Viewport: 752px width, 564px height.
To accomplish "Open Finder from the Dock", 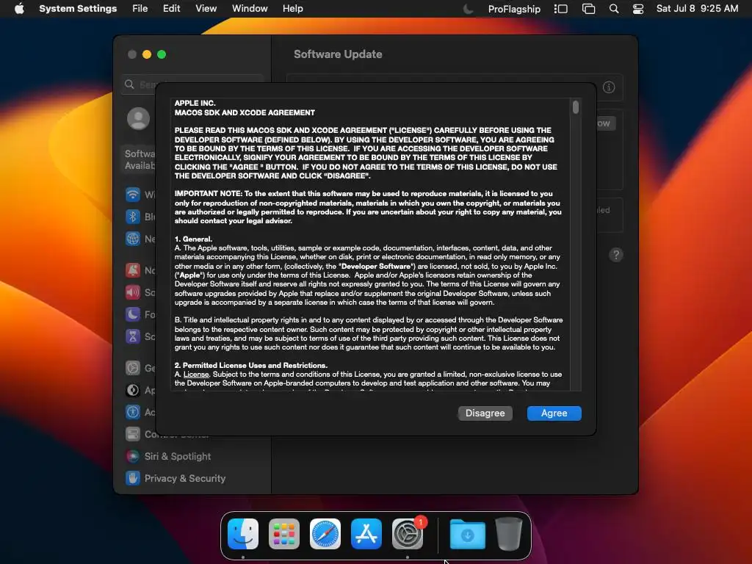I will pyautogui.click(x=243, y=534).
